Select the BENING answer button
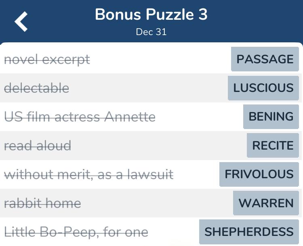 [x=271, y=117]
